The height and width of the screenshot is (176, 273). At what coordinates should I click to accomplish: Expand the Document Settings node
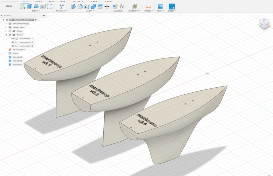coord(6,24)
